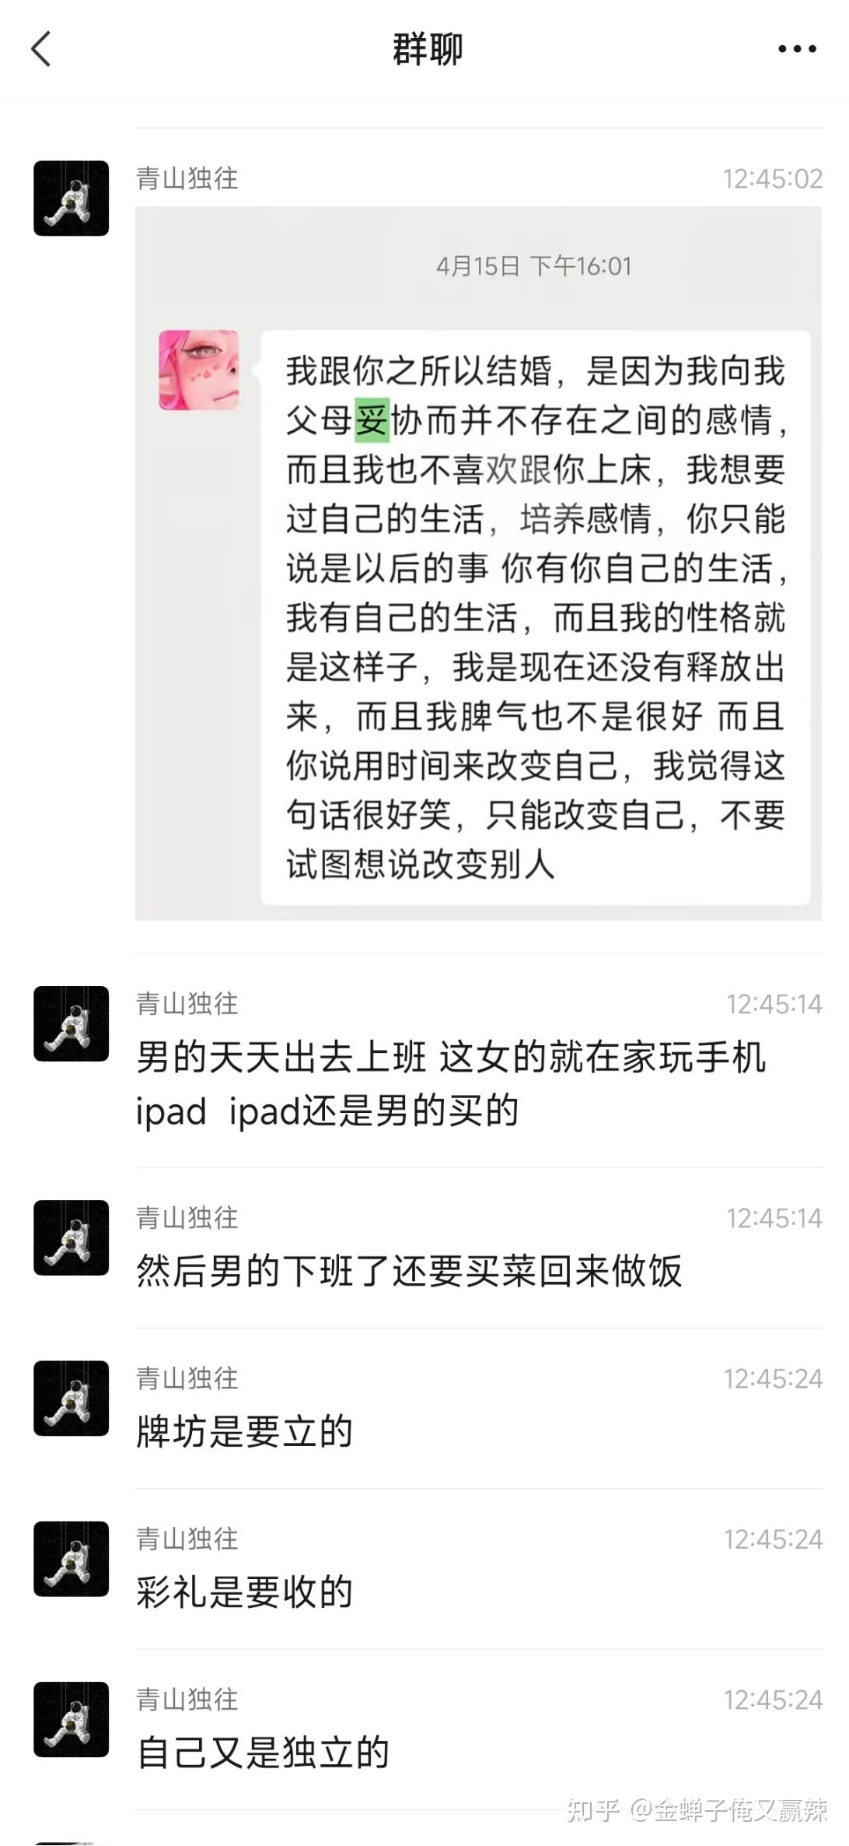Select the message 牌坊是要立的

coord(245,1431)
